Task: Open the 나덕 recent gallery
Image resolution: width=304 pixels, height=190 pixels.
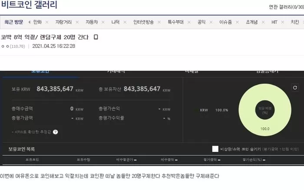Action: tap(116, 22)
